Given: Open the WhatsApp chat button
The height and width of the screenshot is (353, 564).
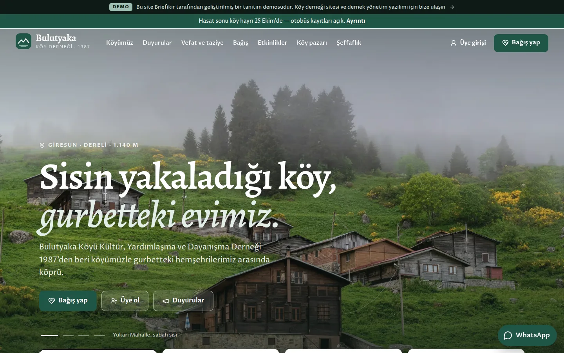Looking at the screenshot, I should [527, 335].
